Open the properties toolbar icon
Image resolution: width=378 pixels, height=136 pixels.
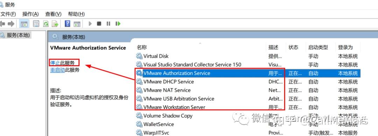(36, 24)
